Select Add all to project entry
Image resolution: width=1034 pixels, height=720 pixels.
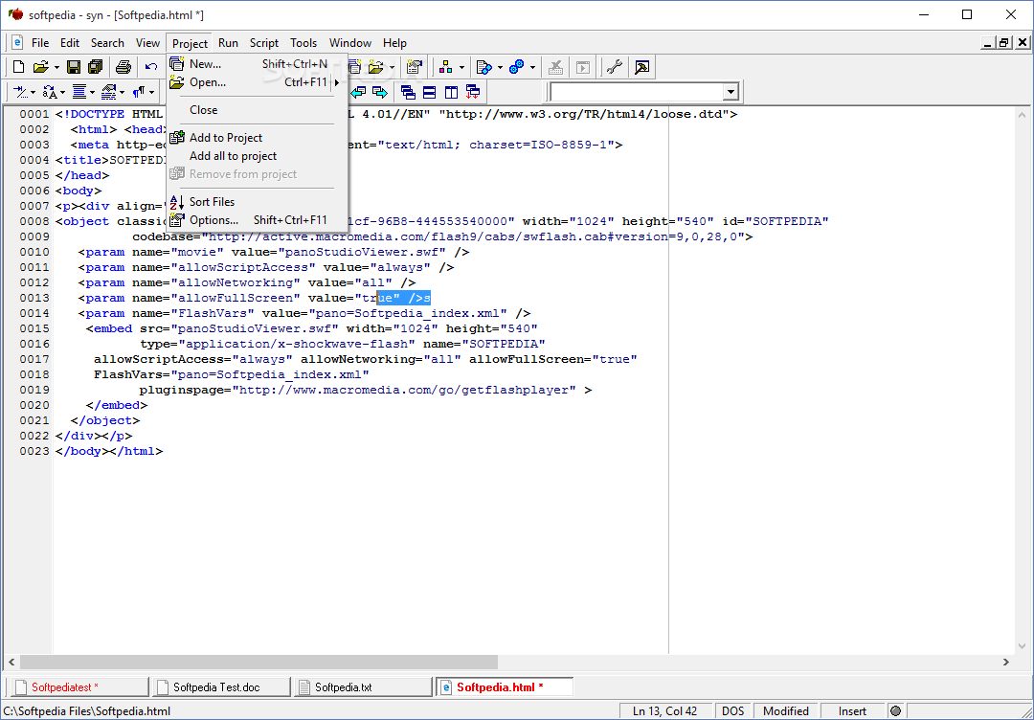point(258,156)
